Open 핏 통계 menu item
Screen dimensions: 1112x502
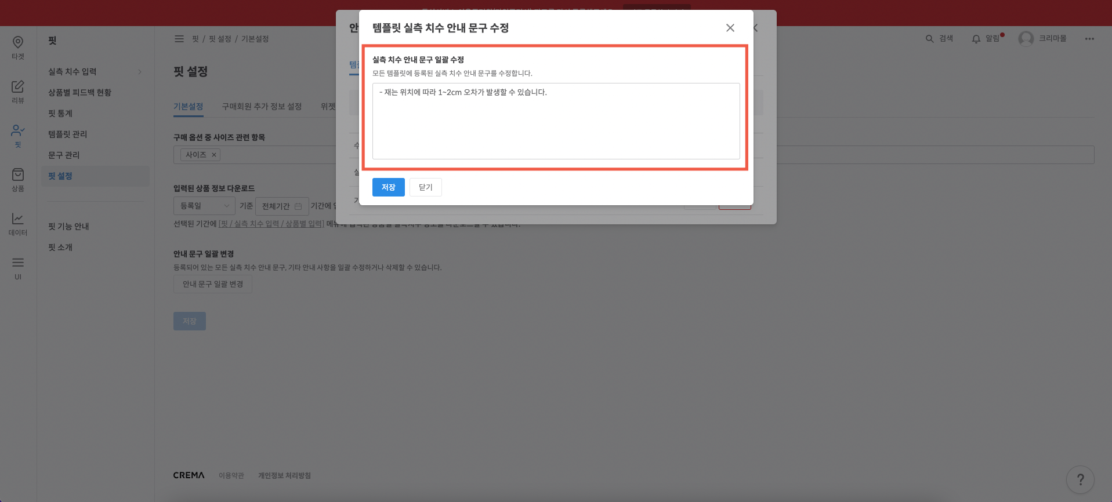tap(60, 114)
